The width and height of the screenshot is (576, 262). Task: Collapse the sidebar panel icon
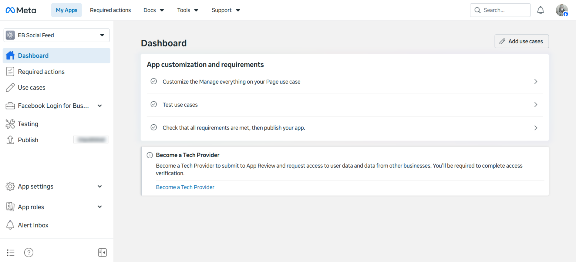point(103,253)
